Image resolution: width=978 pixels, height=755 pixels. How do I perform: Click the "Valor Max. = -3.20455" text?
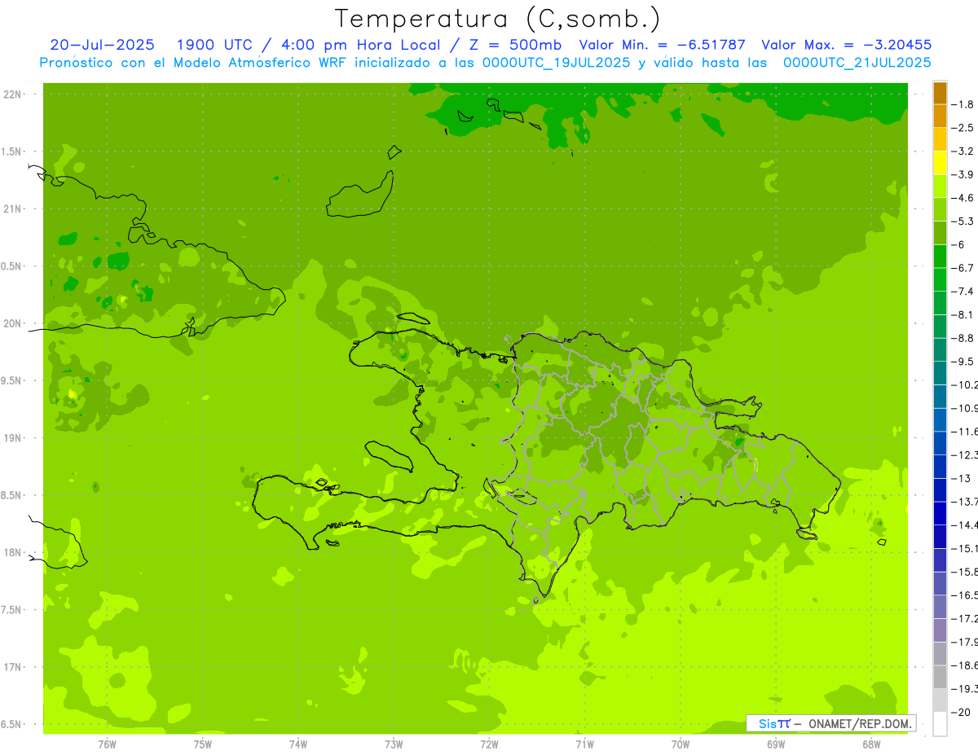[846, 45]
